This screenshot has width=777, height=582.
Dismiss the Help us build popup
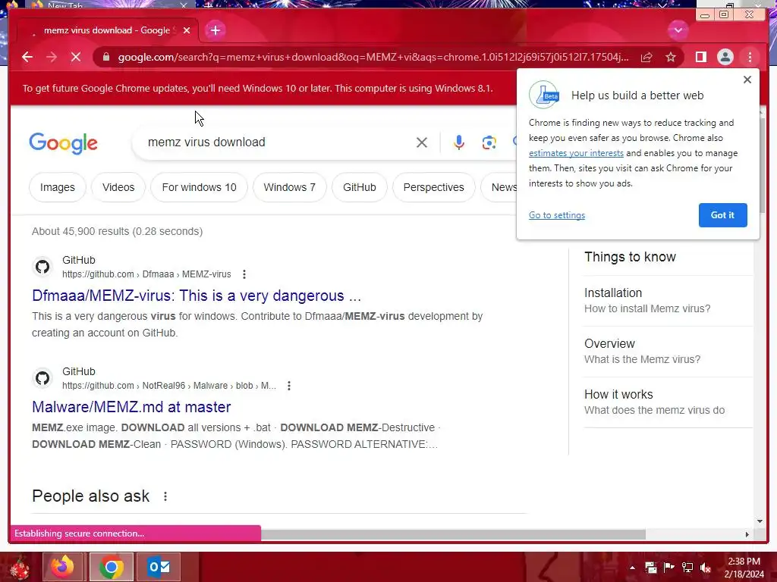747,80
